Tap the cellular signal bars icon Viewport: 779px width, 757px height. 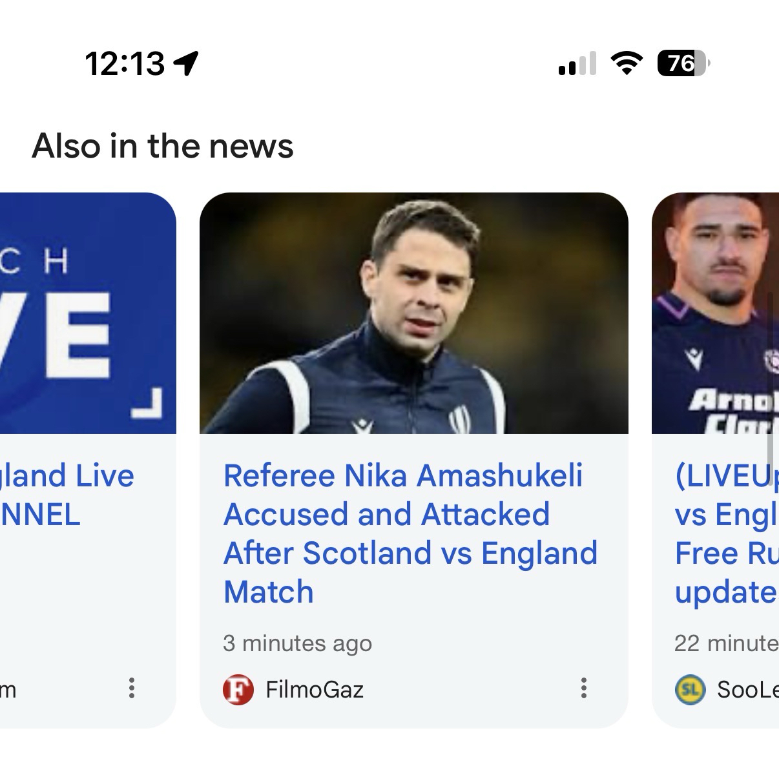point(577,64)
